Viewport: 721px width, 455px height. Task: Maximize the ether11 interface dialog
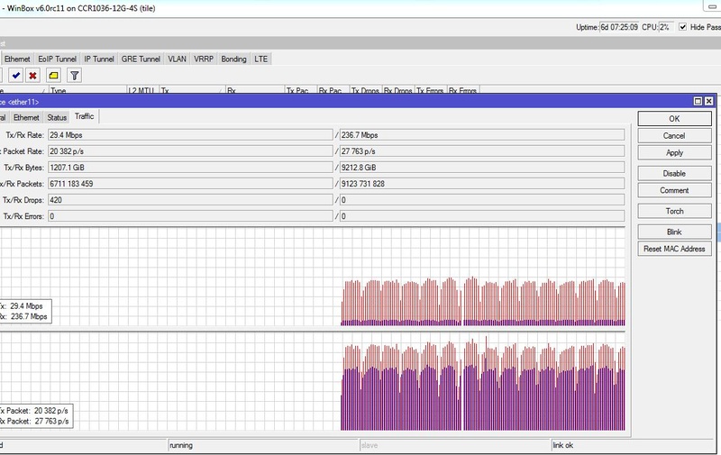(698, 102)
